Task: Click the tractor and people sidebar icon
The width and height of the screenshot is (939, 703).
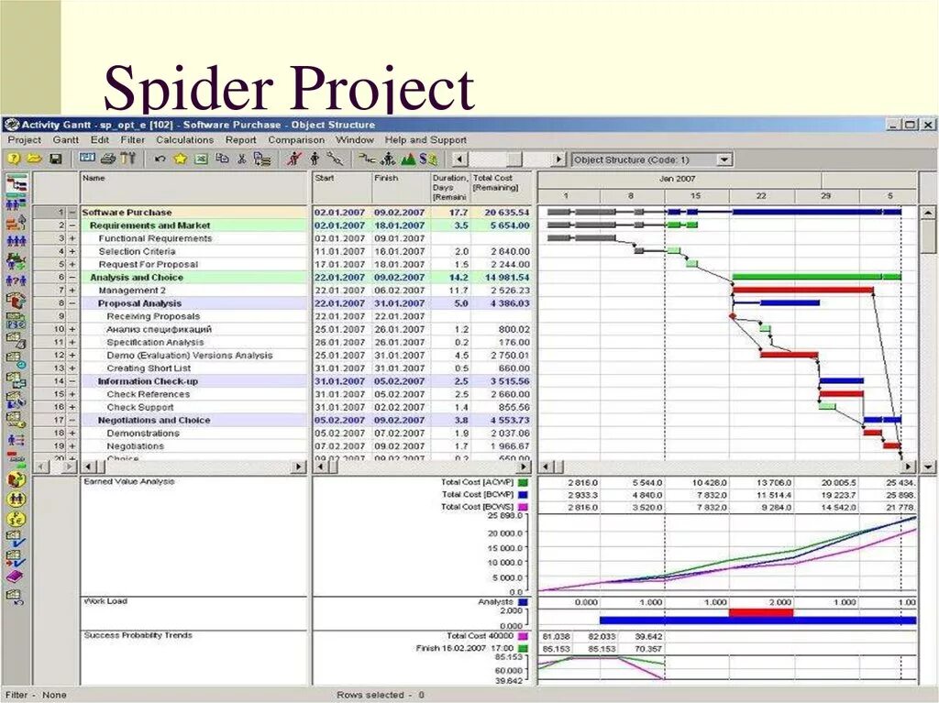Action: pos(17,260)
